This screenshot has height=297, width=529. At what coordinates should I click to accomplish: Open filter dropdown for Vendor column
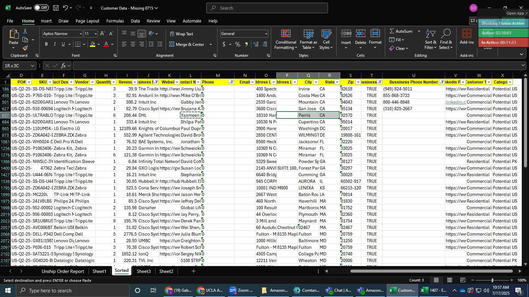[x=92, y=82]
